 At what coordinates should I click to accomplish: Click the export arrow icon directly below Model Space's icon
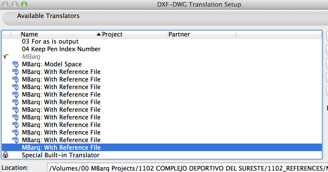15,72
